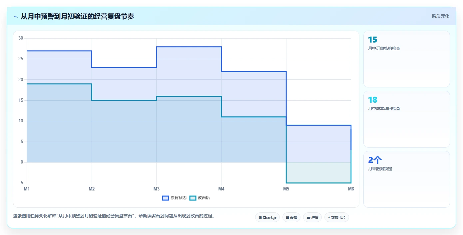The width and height of the screenshot is (463, 235).
Task: Click the 15 y-axis label
Action: 21,100
